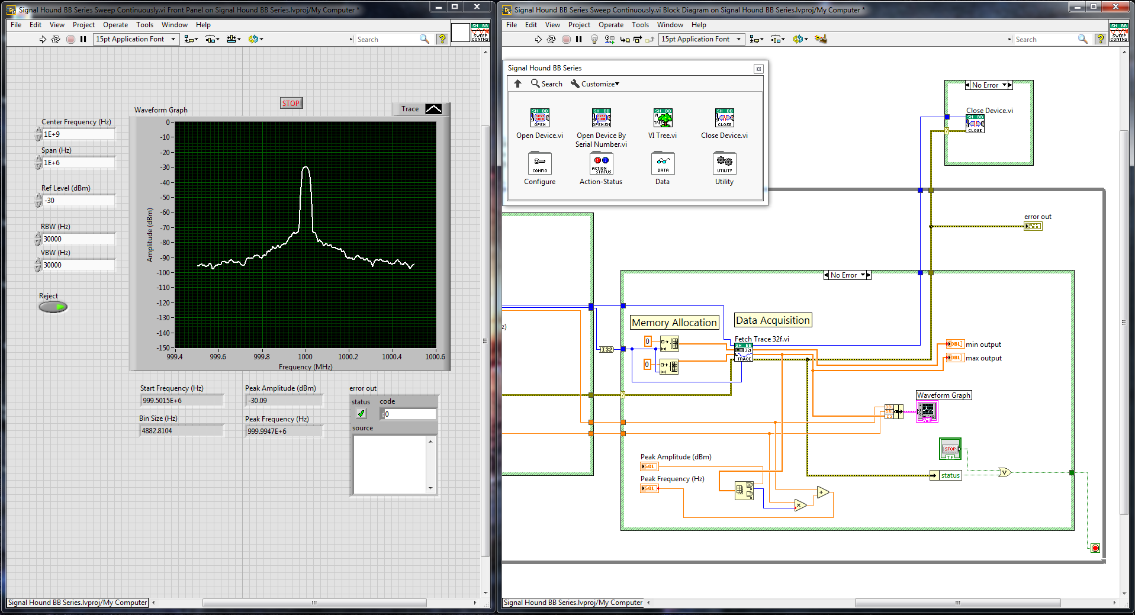The width and height of the screenshot is (1135, 615).
Task: Pause execution in Block Diagram toolbar
Action: [x=579, y=39]
